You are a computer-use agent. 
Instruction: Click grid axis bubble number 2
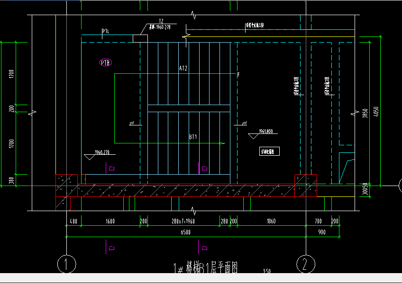coord(306,264)
